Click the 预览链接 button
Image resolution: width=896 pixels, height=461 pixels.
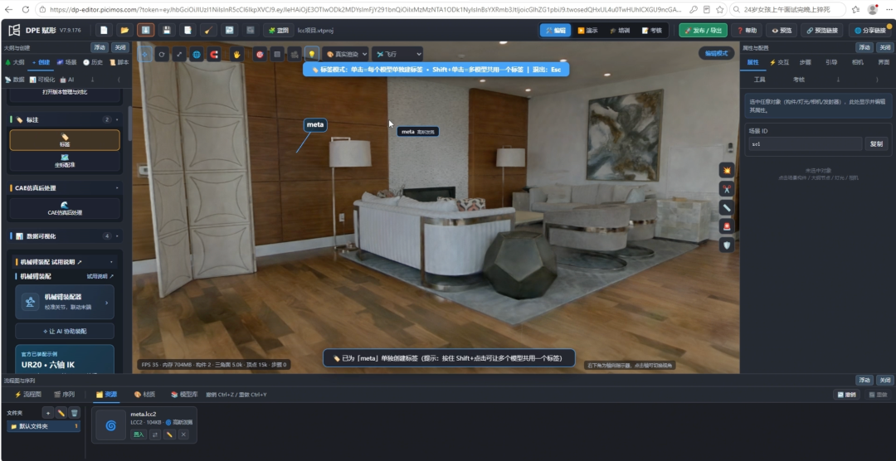(821, 31)
